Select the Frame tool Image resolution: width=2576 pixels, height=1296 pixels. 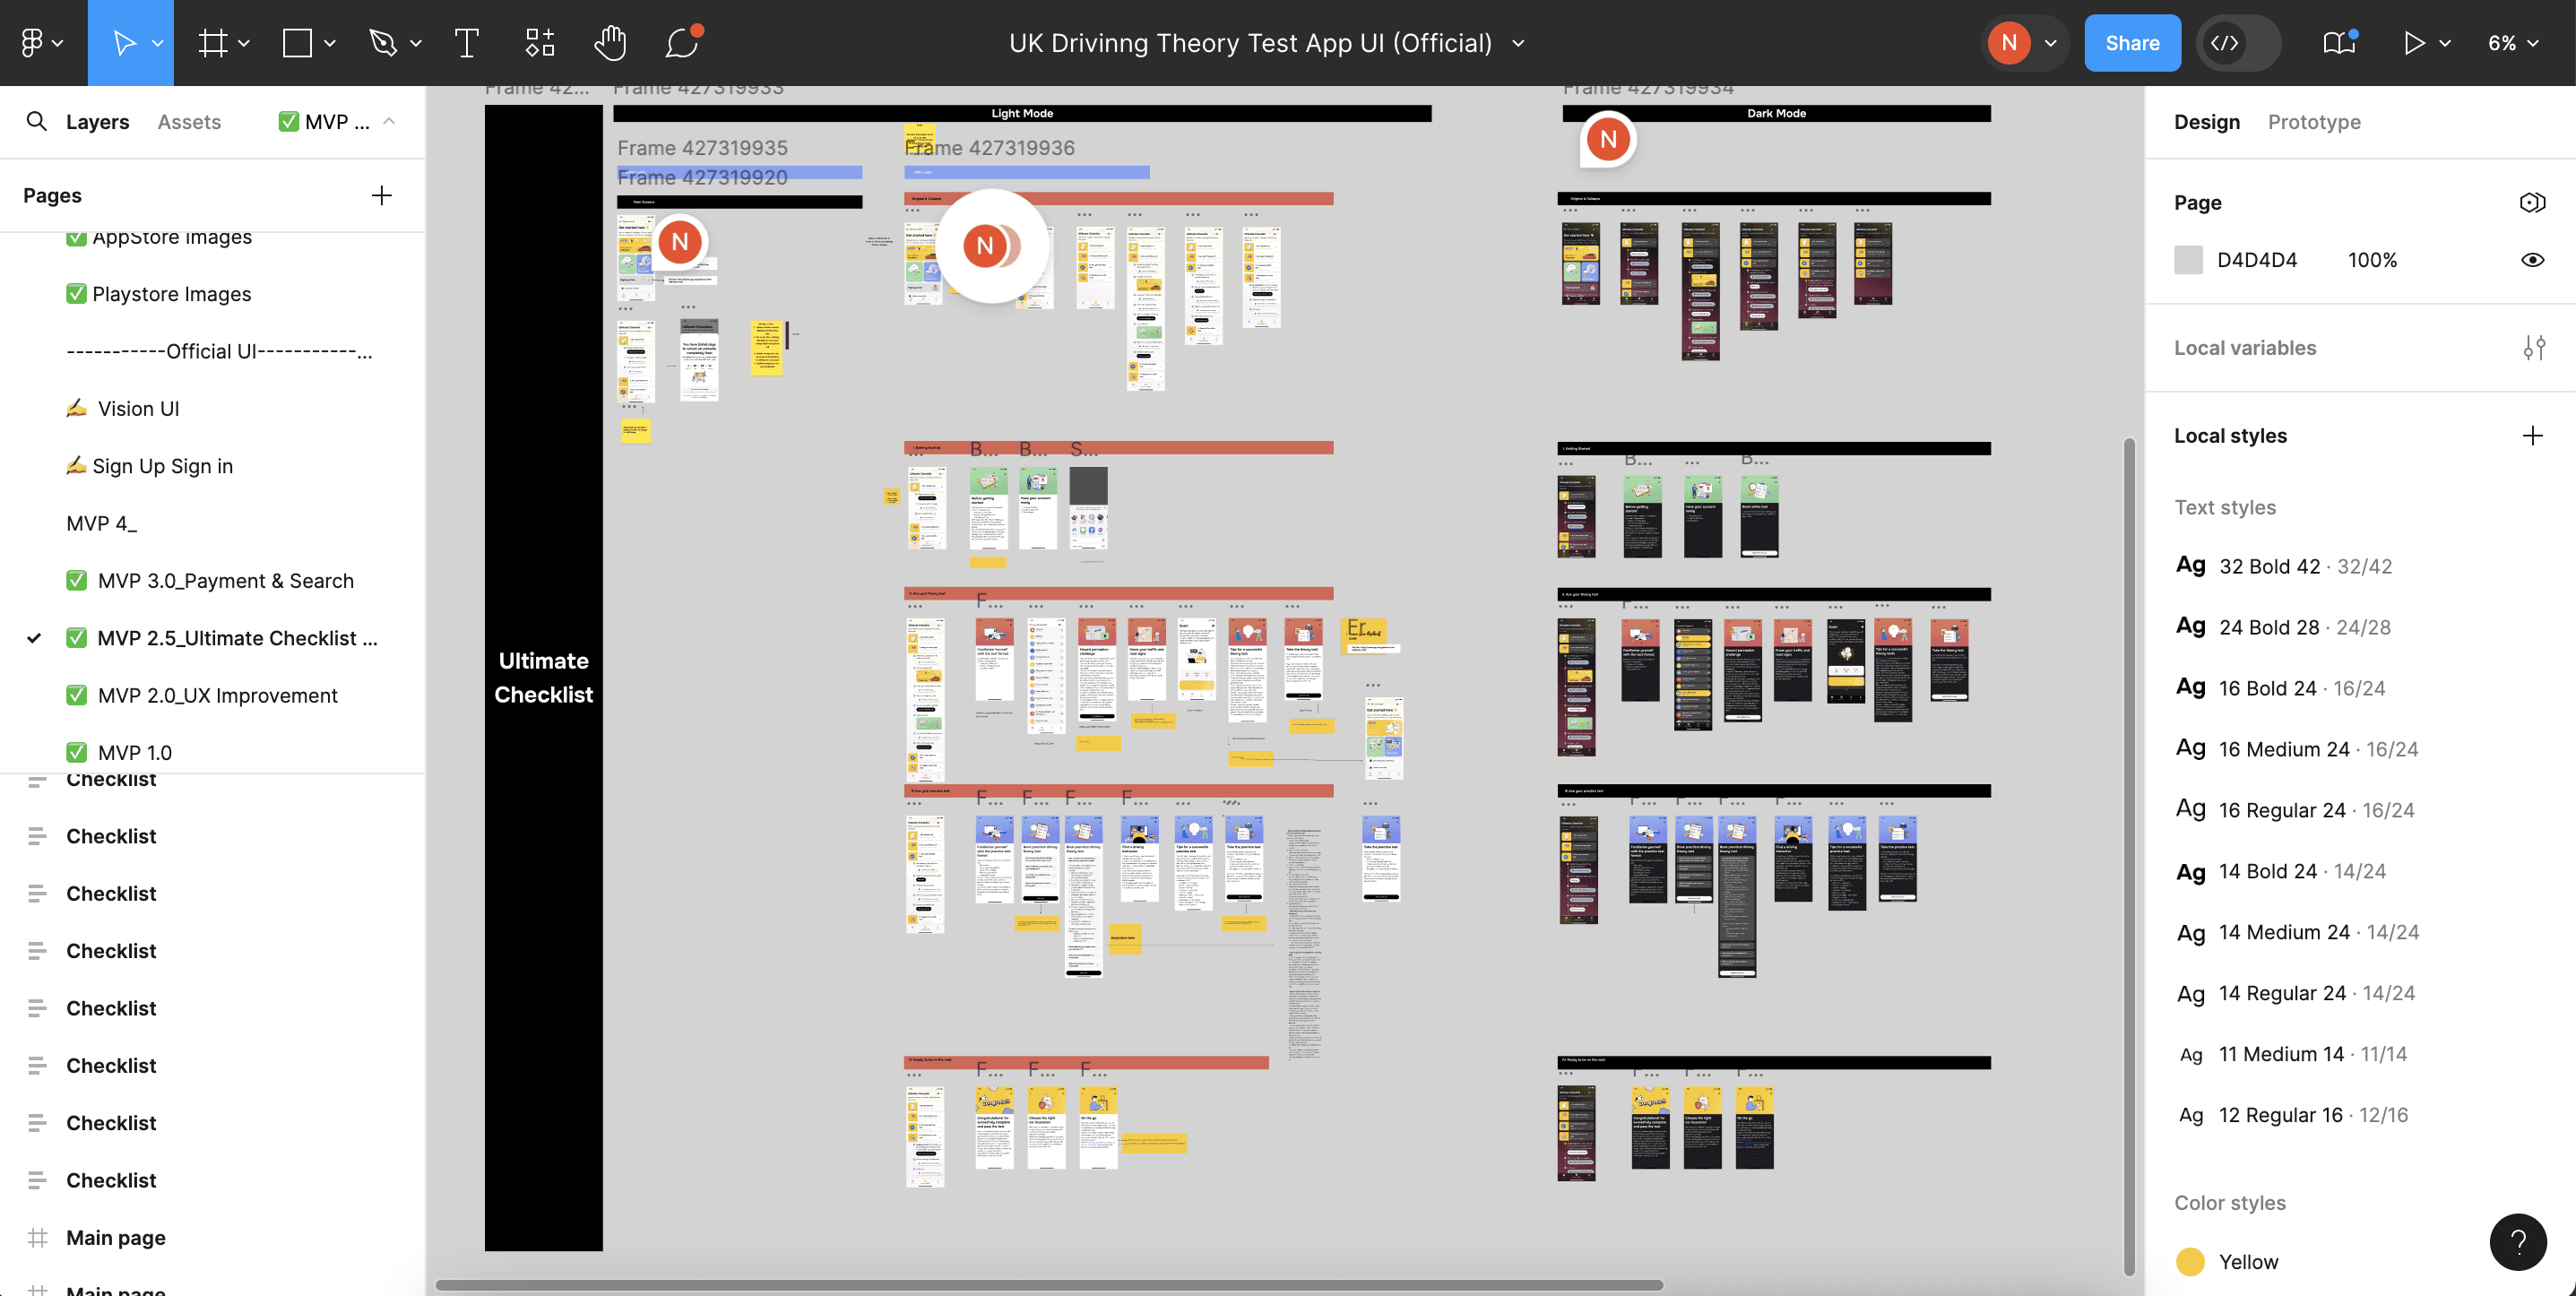212,43
